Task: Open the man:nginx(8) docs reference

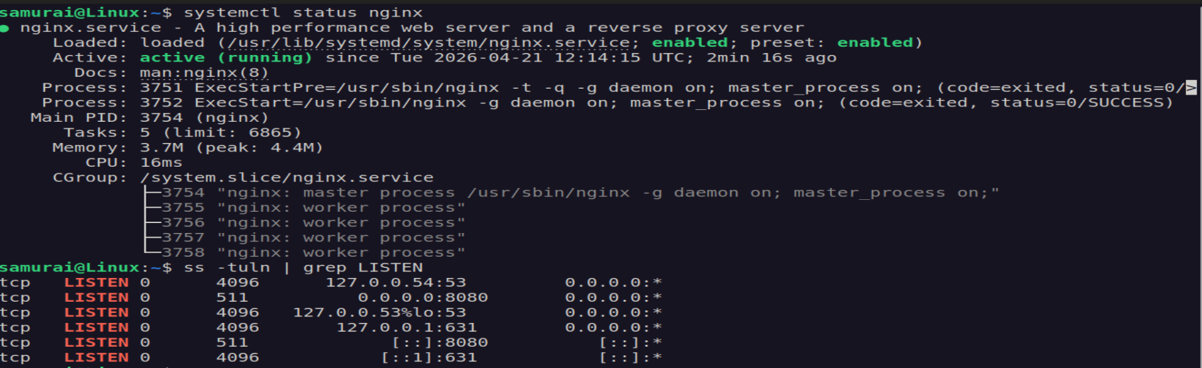Action: coord(204,73)
